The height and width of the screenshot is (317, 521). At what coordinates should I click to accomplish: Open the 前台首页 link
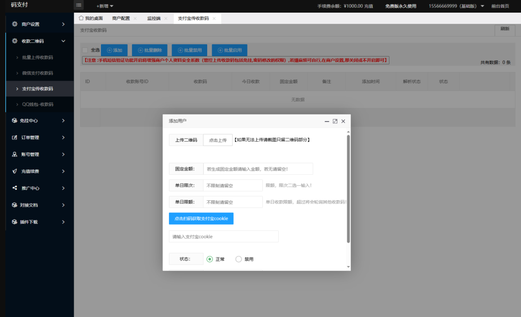[500, 6]
